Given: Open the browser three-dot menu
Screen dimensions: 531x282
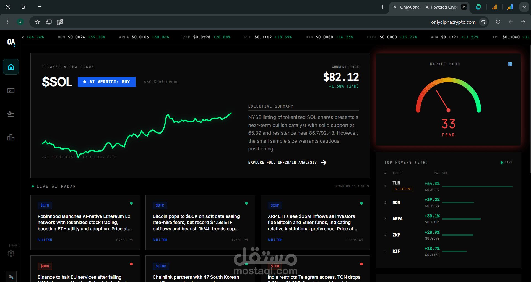Looking at the screenshot, I should click(8, 22).
